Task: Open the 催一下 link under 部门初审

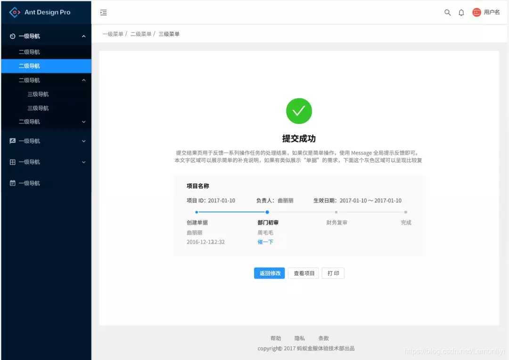Action: (265, 242)
